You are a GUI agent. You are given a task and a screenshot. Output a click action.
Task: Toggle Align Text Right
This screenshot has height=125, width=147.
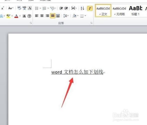(x=47, y=16)
